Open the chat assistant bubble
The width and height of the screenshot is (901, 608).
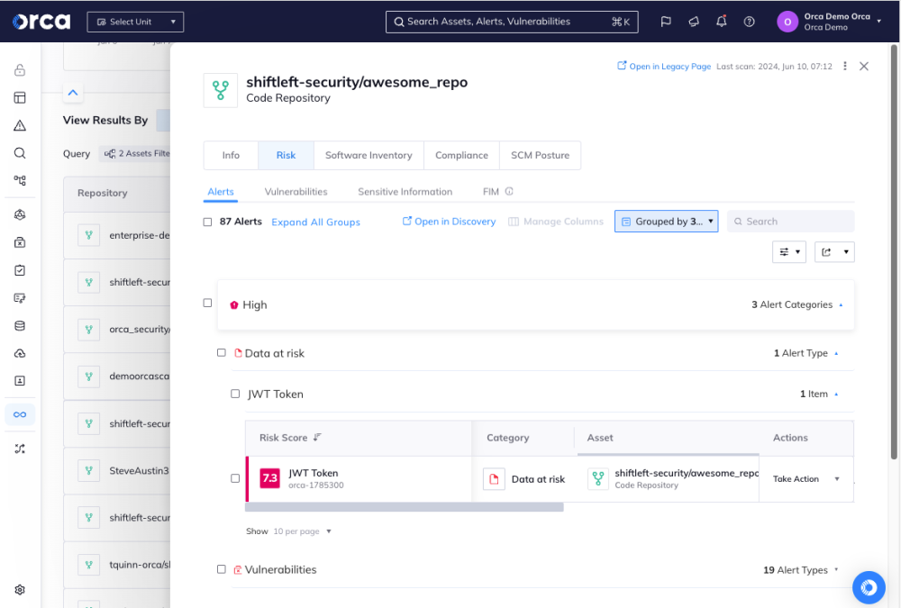(x=869, y=587)
